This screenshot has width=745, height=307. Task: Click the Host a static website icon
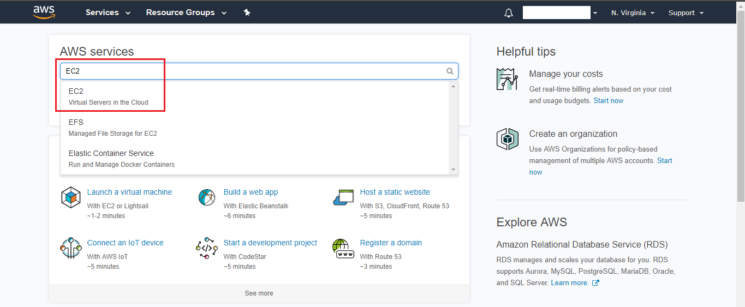pos(343,197)
